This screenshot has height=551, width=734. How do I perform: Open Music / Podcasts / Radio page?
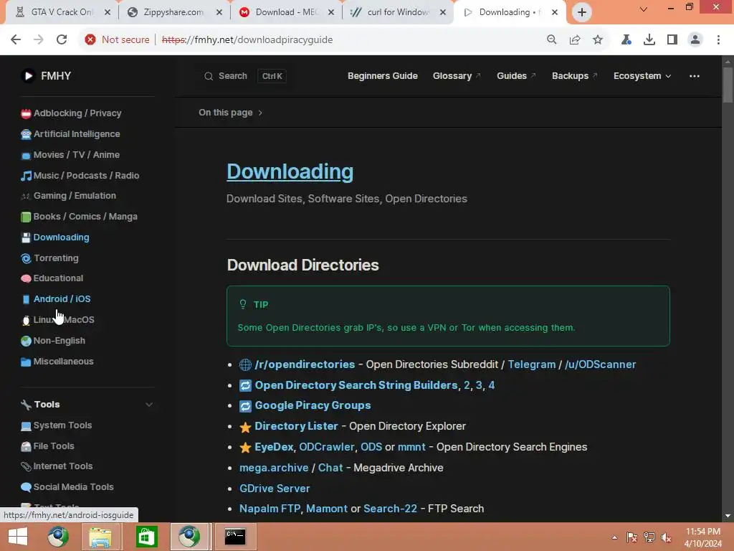pyautogui.click(x=80, y=175)
